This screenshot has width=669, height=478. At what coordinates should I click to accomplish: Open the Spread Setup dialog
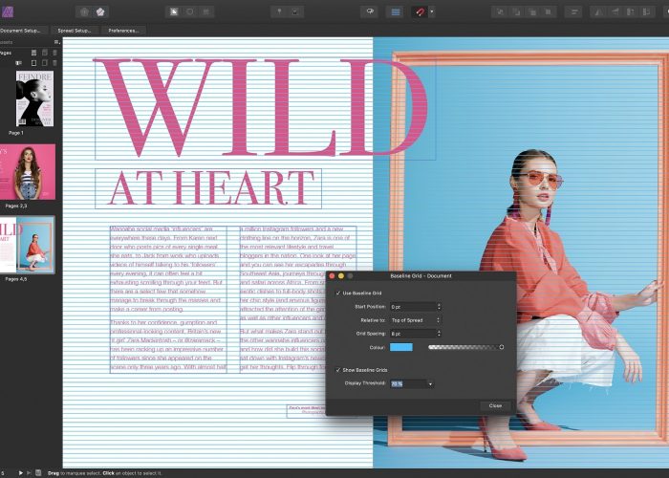click(75, 31)
